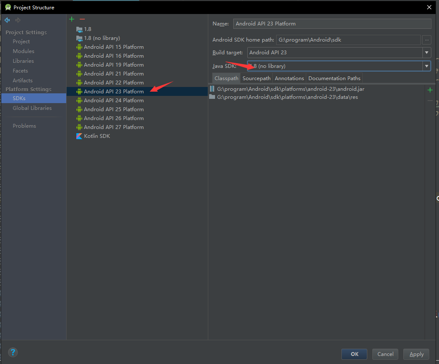The height and width of the screenshot is (364, 439).
Task: Select the 1.8 JDK entry
Action: pyautogui.click(x=137, y=29)
